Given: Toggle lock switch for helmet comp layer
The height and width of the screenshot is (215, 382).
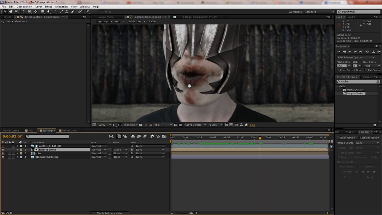Looking at the screenshot, I should click(x=13, y=150).
